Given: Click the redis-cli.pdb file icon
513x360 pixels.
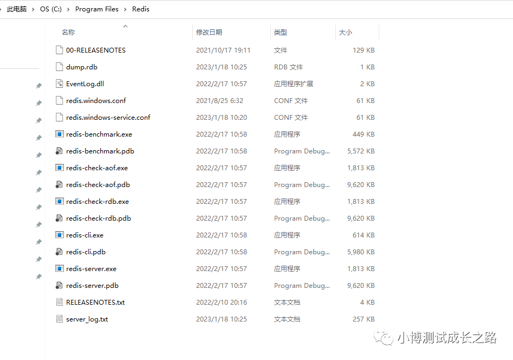Looking at the screenshot, I should [59, 252].
